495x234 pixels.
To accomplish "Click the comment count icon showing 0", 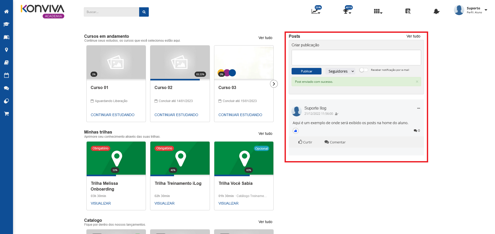I will pos(417,131).
